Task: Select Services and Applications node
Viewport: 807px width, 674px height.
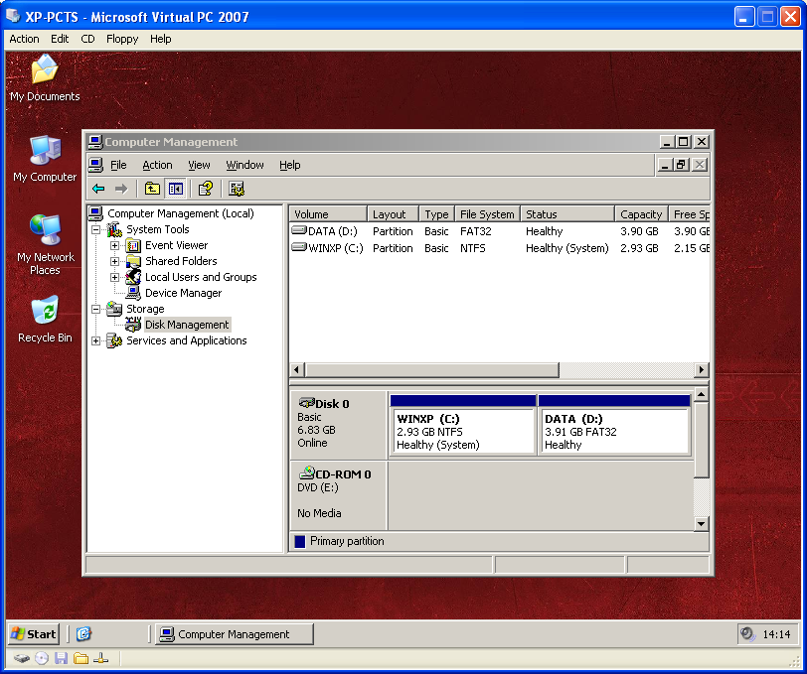Action: point(186,340)
